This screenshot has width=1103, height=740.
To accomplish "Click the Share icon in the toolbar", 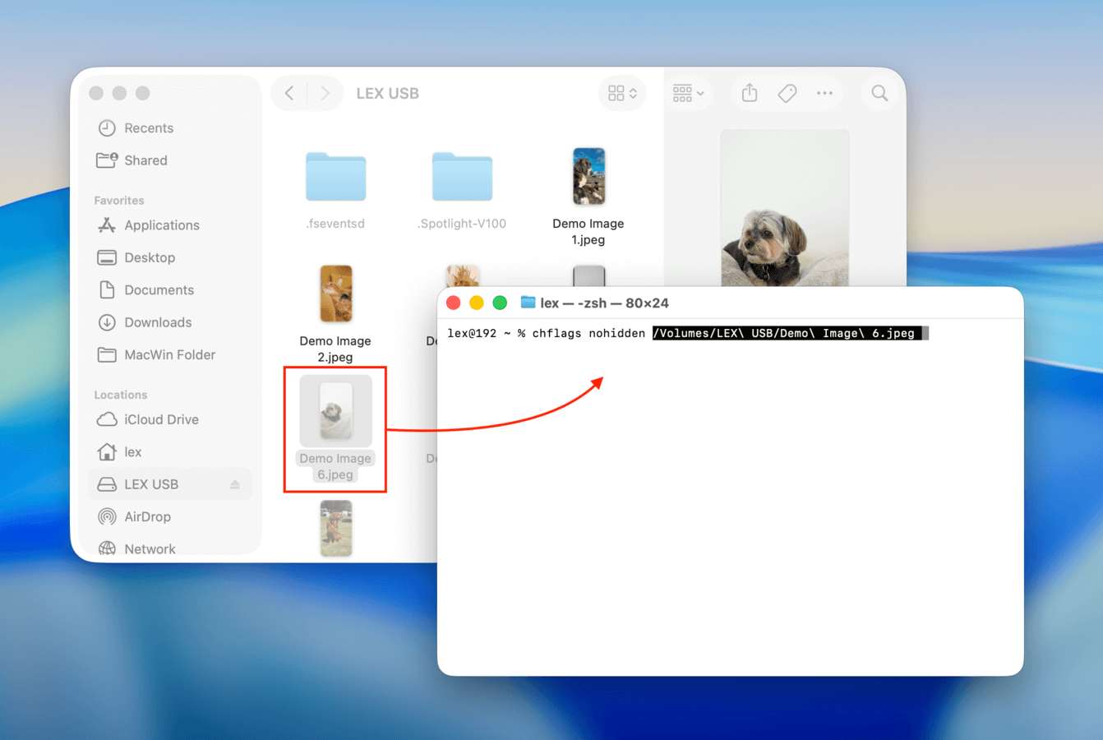I will pyautogui.click(x=749, y=93).
